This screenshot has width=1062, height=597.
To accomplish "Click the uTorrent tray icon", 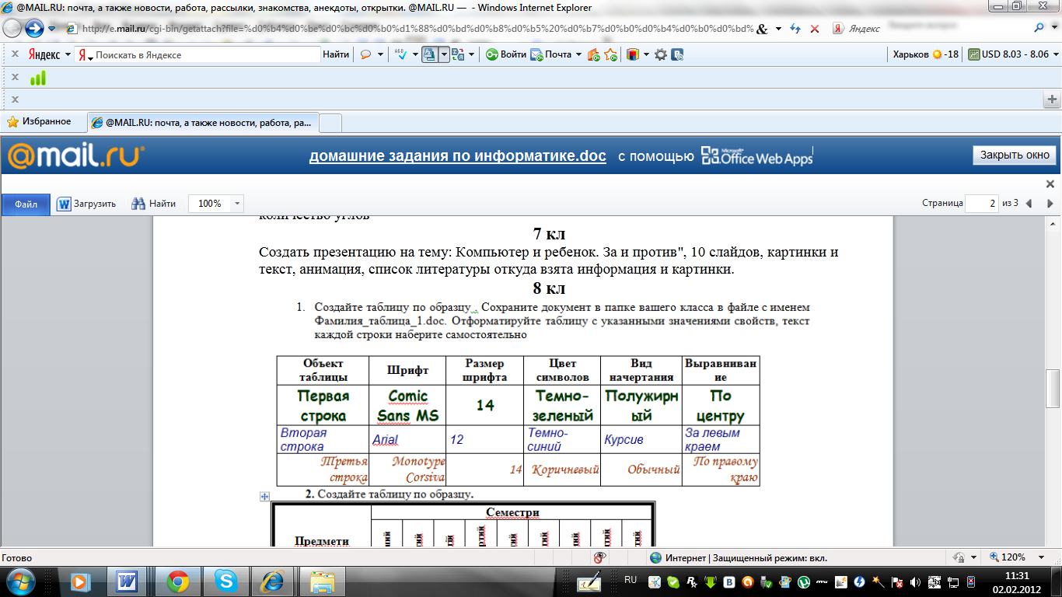I will click(x=803, y=581).
